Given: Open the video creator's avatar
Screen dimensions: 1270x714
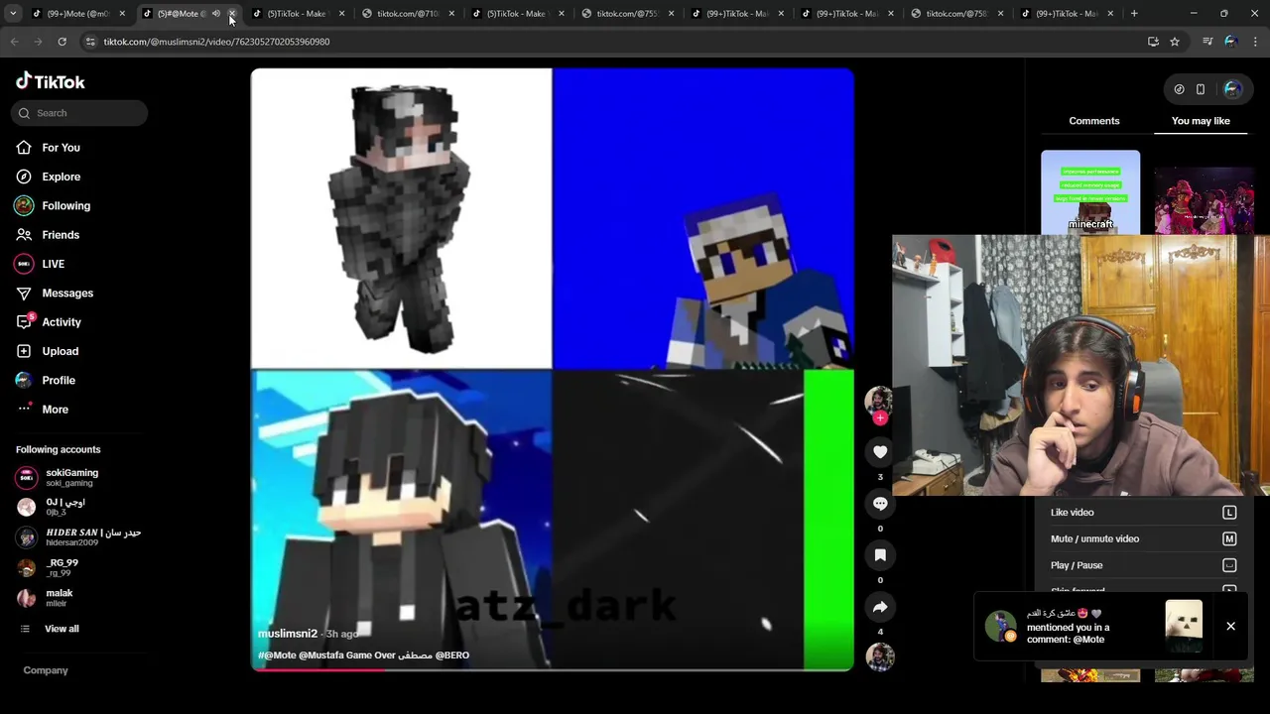Looking at the screenshot, I should [x=879, y=400].
